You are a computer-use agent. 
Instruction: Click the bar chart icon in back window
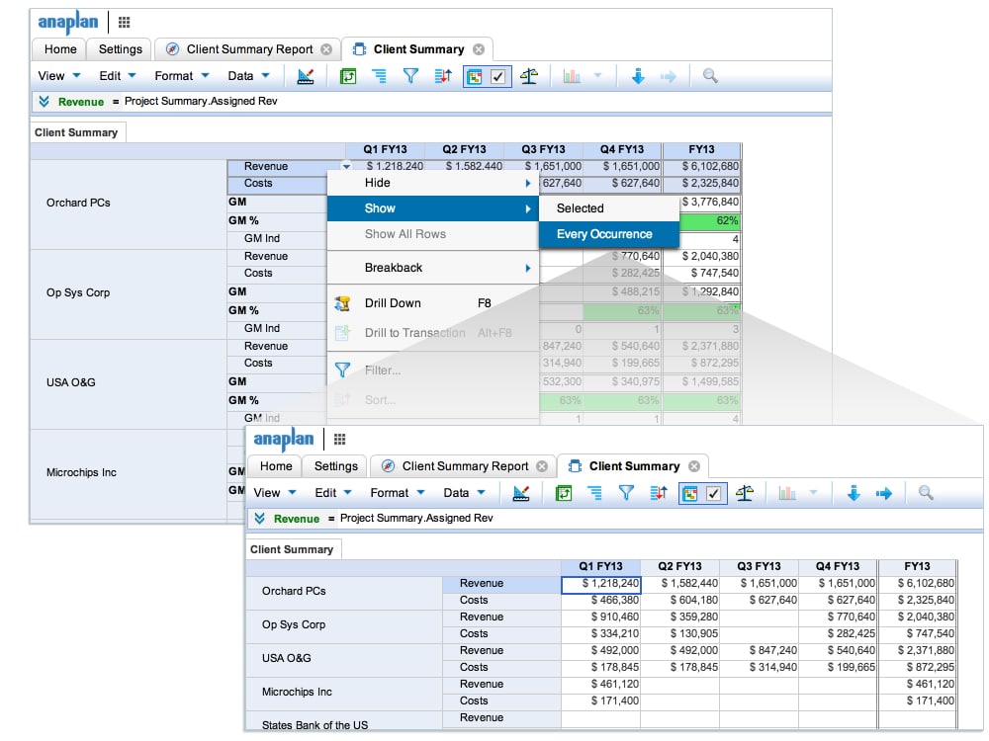[572, 76]
